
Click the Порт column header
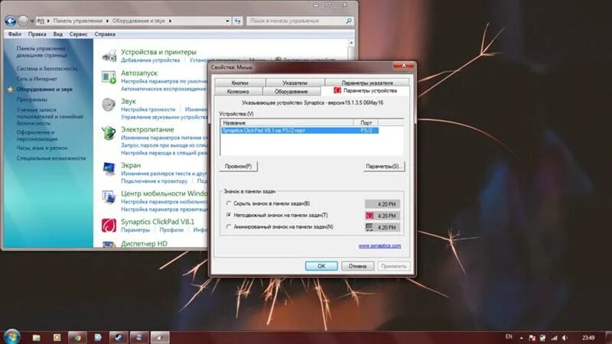tap(366, 122)
